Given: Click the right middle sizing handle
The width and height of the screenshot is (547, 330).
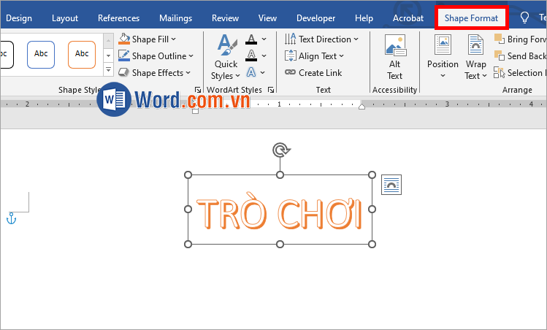Looking at the screenshot, I should click(x=372, y=209).
